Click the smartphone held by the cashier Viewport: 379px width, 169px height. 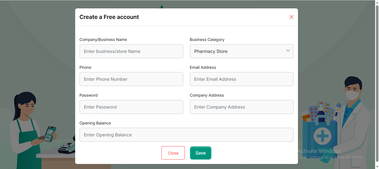[x=50, y=134]
